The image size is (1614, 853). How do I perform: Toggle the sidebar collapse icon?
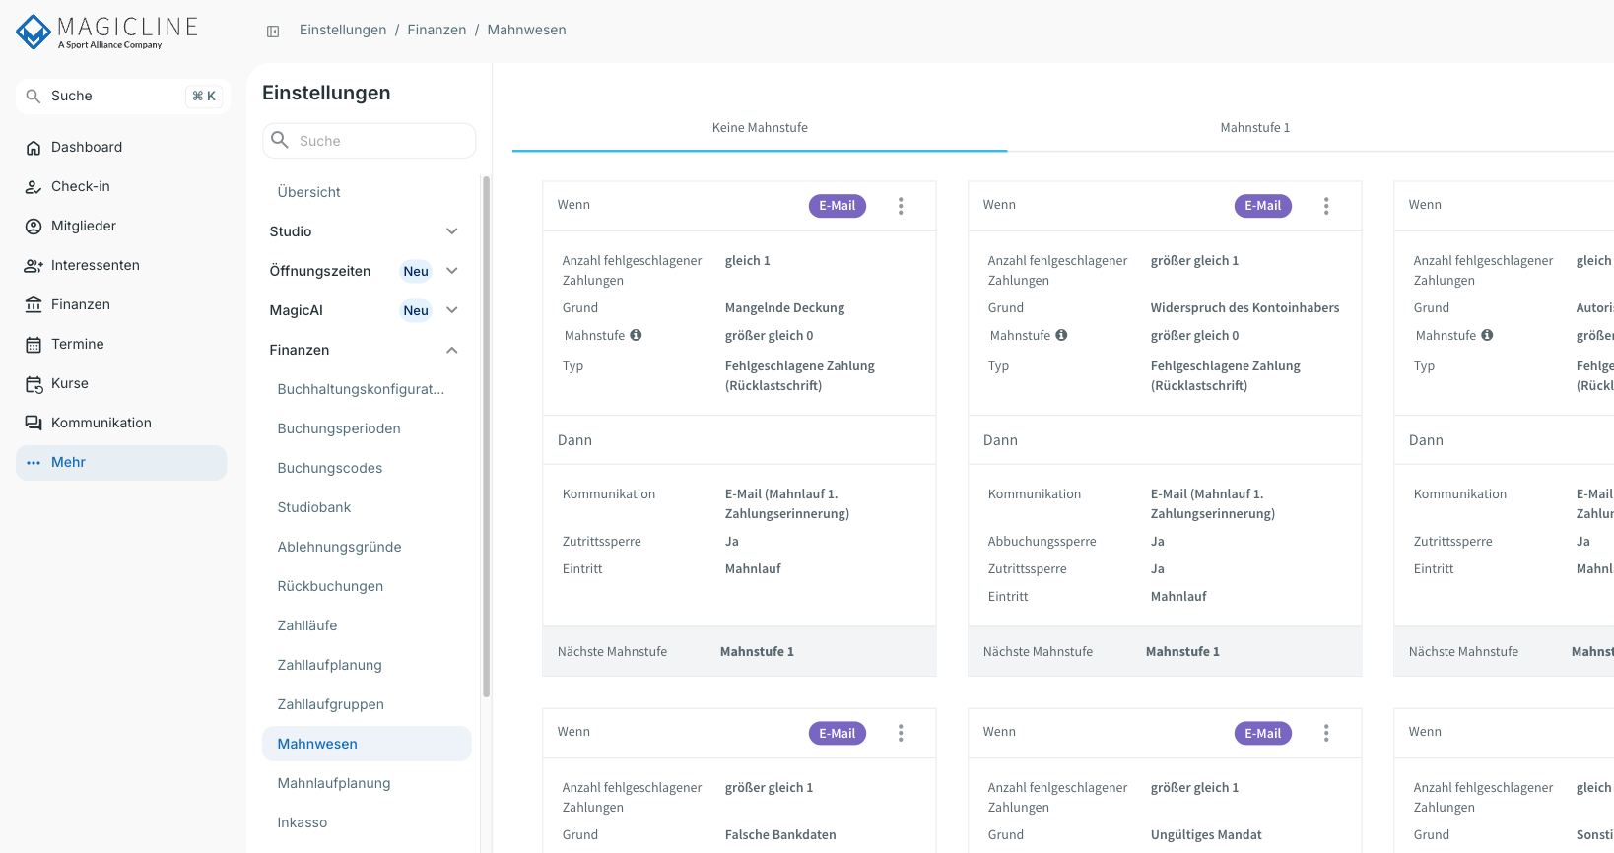pyautogui.click(x=273, y=32)
